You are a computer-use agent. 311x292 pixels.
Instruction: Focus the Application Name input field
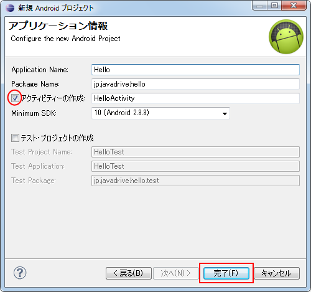[x=195, y=70]
